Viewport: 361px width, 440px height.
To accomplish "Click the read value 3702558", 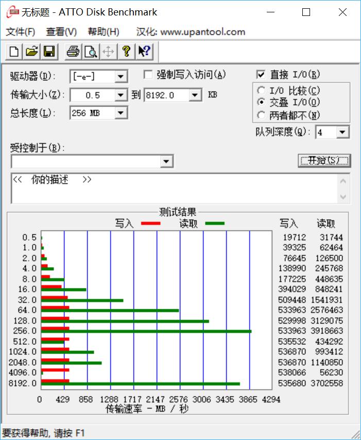I will [x=326, y=383].
